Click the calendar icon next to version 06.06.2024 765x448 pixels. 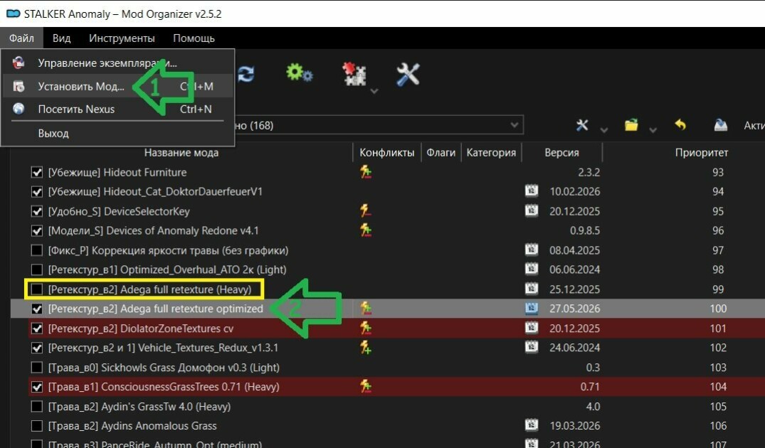click(532, 269)
